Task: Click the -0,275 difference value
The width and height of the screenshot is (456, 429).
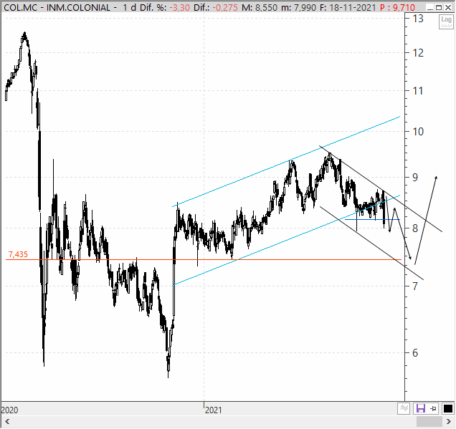Action: (225, 7)
